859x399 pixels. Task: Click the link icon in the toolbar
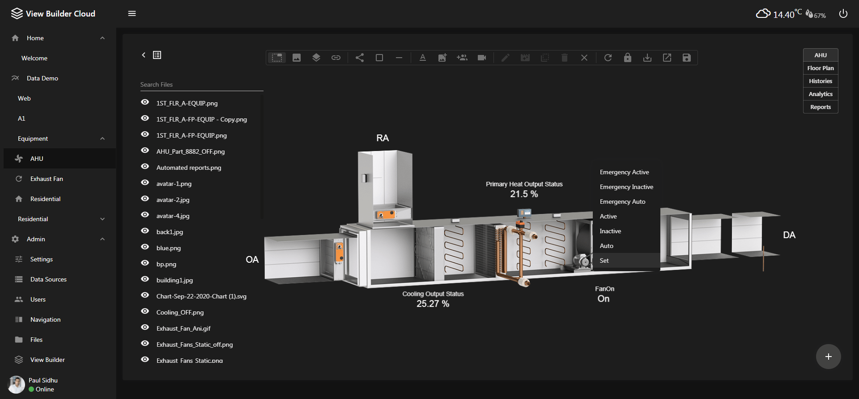[x=336, y=58]
